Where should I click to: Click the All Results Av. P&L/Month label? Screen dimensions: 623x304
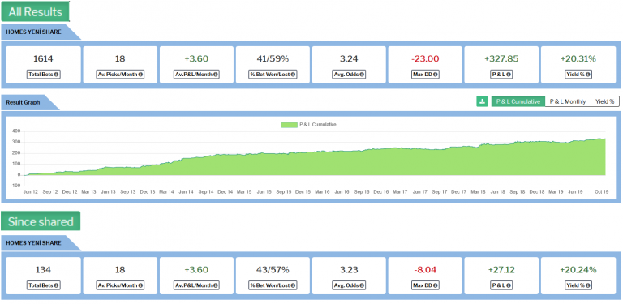coord(197,75)
